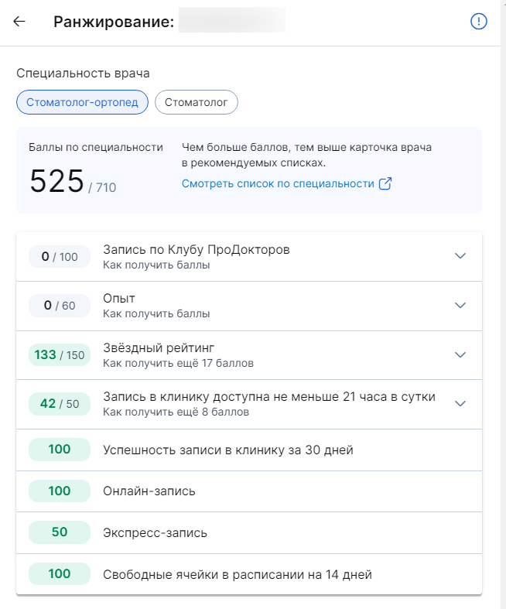Open Смотреть список по специальности link
506x609 pixels.
click(277, 183)
